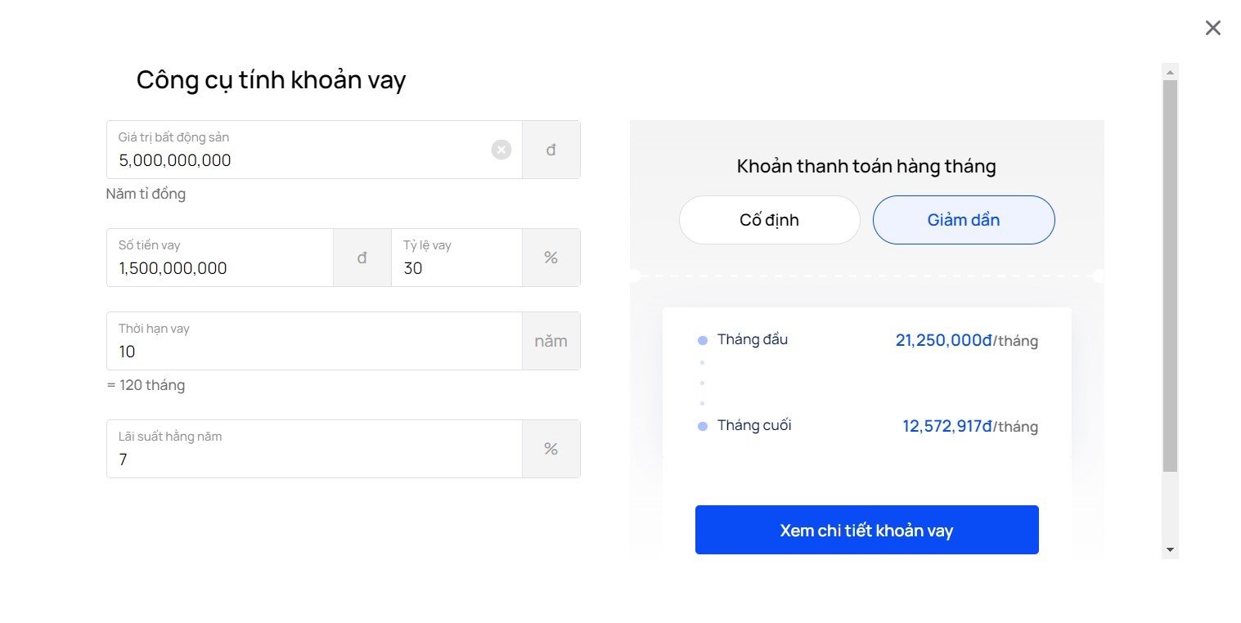Select the Giảm dần payment option
Image resolution: width=1241 pixels, height=623 pixels.
(x=964, y=220)
